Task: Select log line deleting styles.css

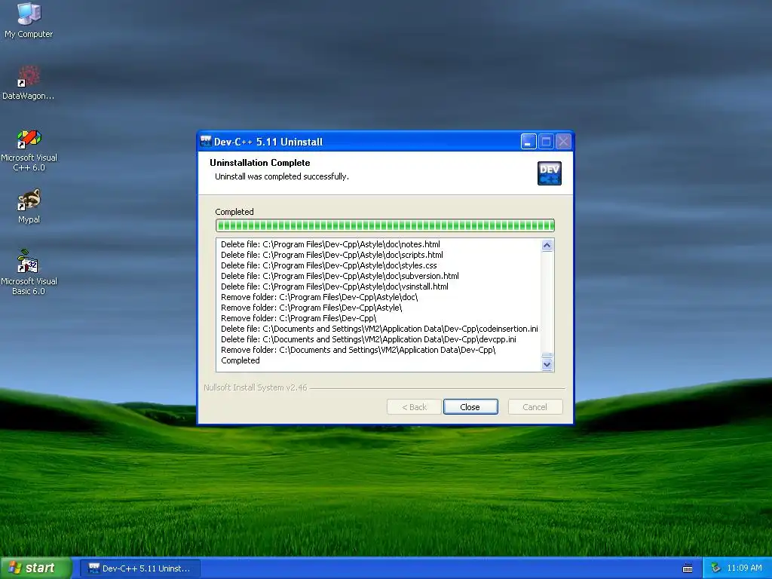Action: [x=329, y=265]
